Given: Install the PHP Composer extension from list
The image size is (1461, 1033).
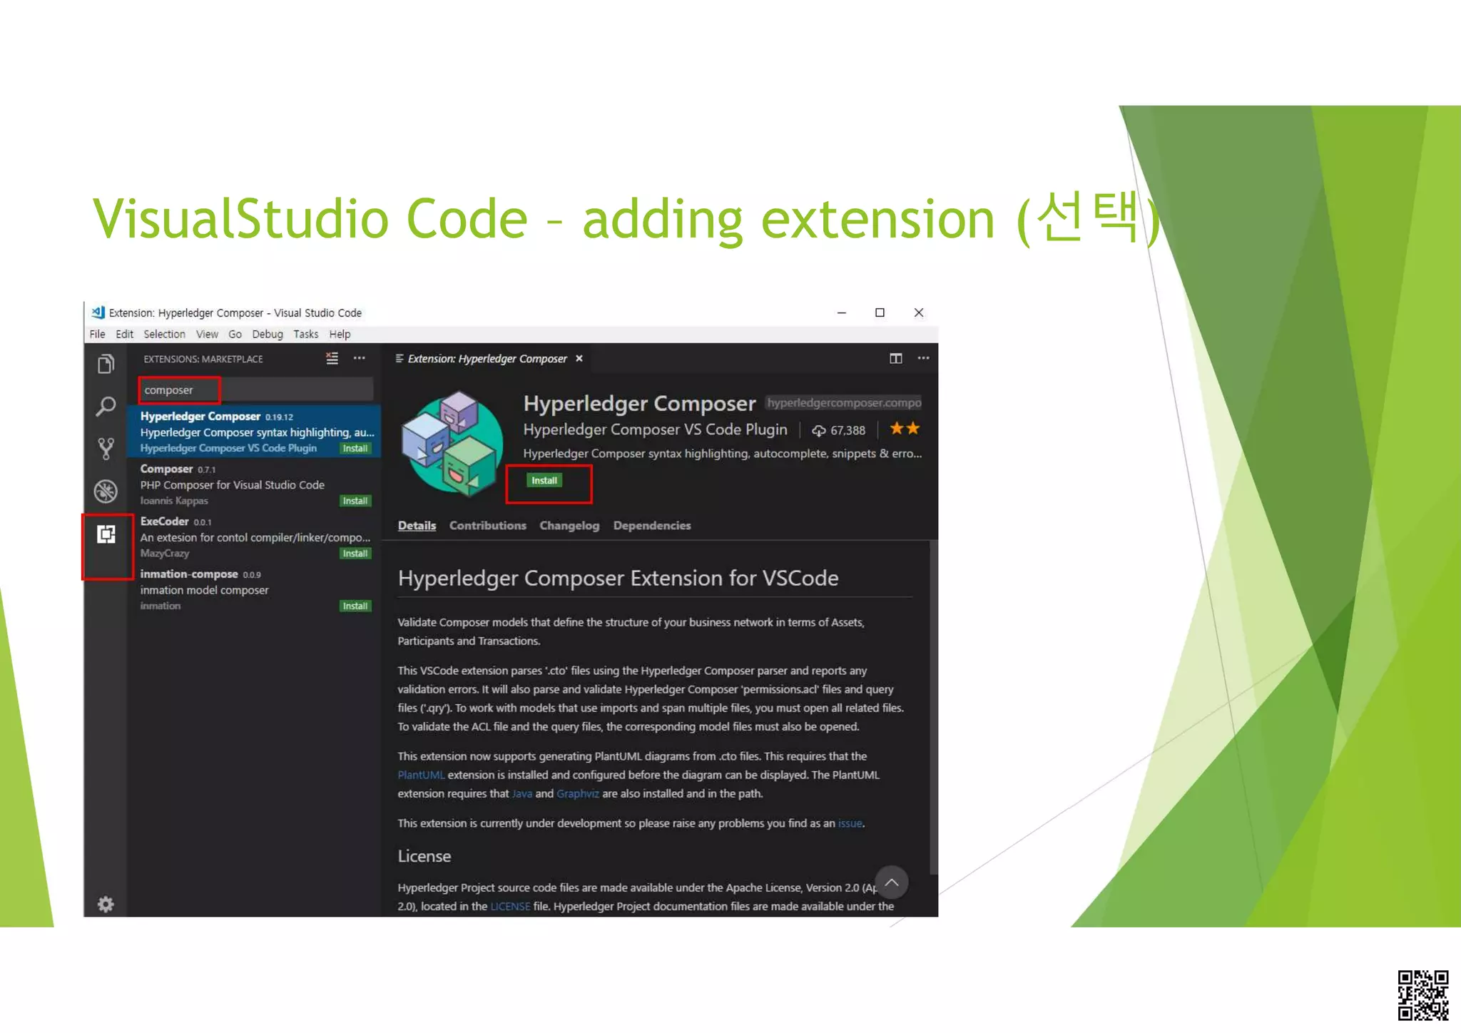Looking at the screenshot, I should point(355,501).
